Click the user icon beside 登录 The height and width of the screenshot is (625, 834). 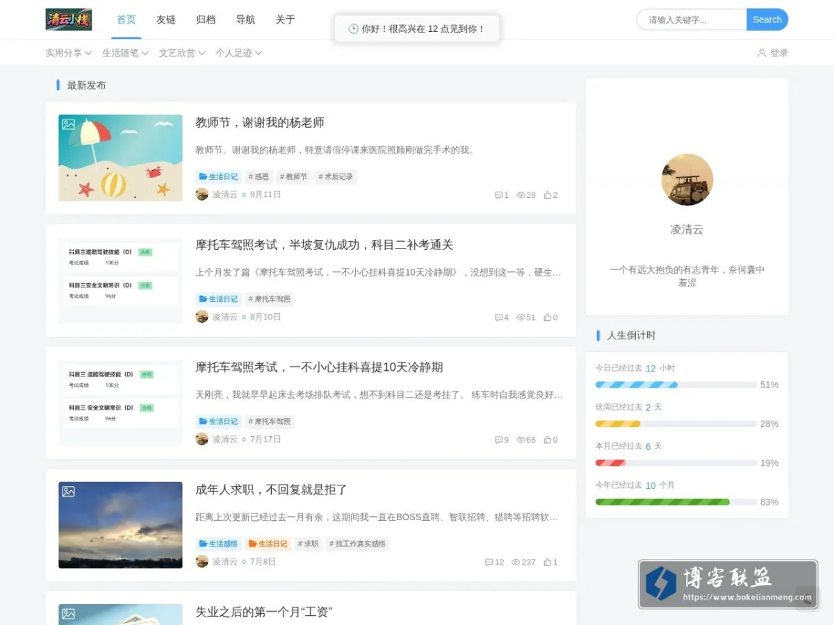click(762, 53)
